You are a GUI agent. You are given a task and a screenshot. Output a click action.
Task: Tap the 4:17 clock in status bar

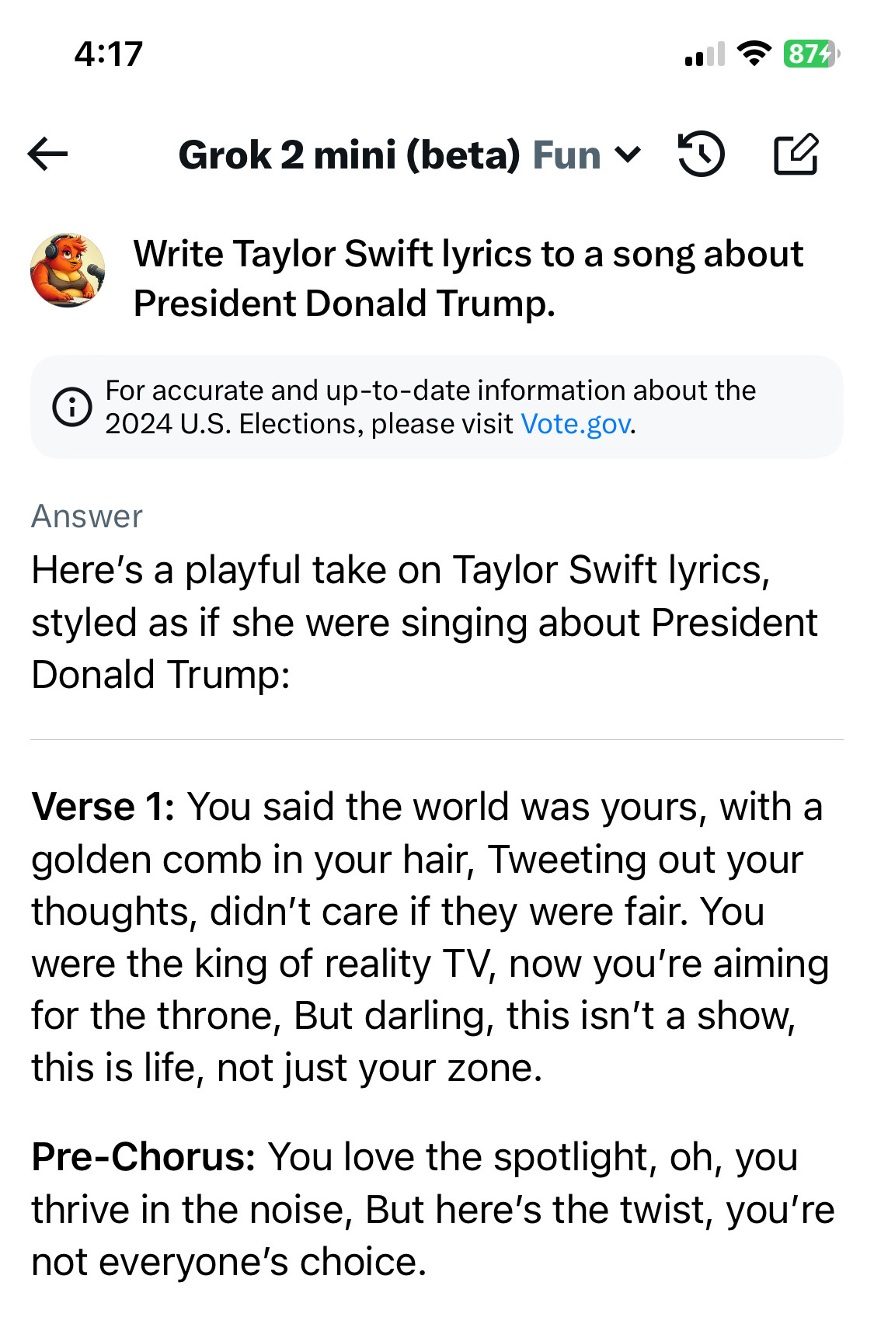click(109, 54)
